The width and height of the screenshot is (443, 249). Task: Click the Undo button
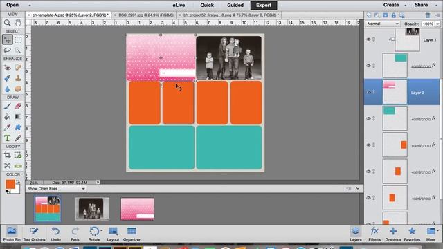[x=55, y=234]
